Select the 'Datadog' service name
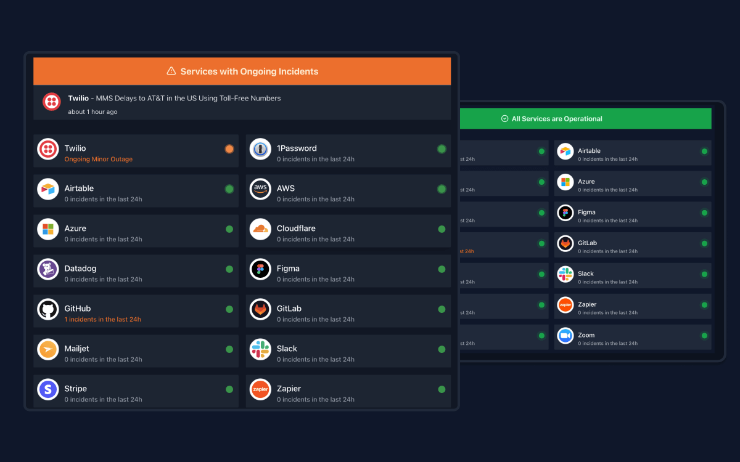The width and height of the screenshot is (740, 462). pyautogui.click(x=80, y=269)
